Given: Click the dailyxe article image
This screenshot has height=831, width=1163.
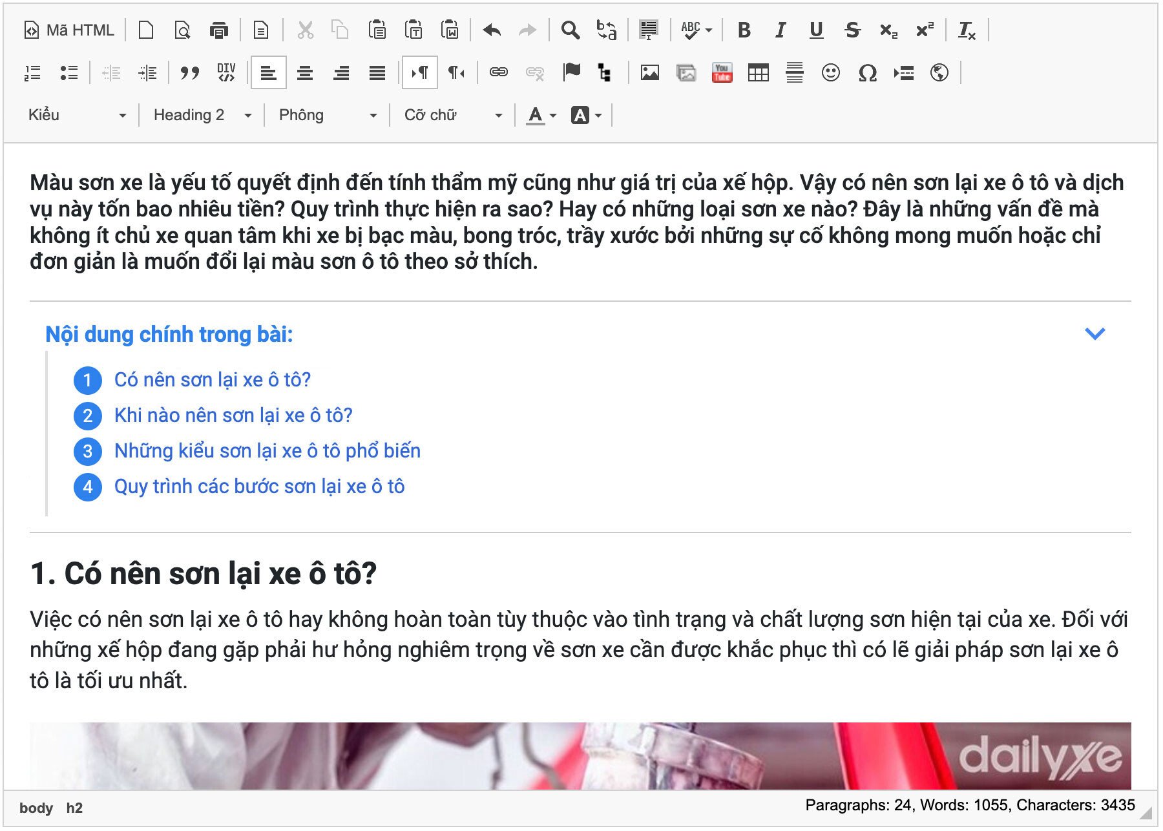Looking at the screenshot, I should (580, 755).
